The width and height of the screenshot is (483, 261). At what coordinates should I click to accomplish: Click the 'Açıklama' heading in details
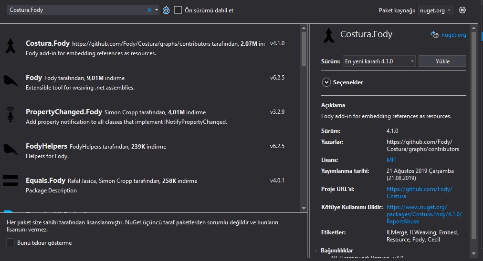point(333,105)
